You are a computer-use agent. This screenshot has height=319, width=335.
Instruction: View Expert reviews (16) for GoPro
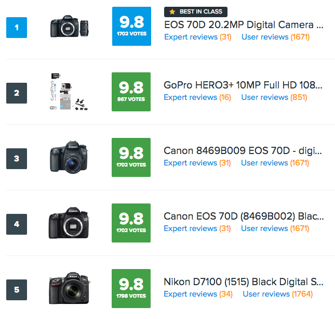(x=197, y=97)
